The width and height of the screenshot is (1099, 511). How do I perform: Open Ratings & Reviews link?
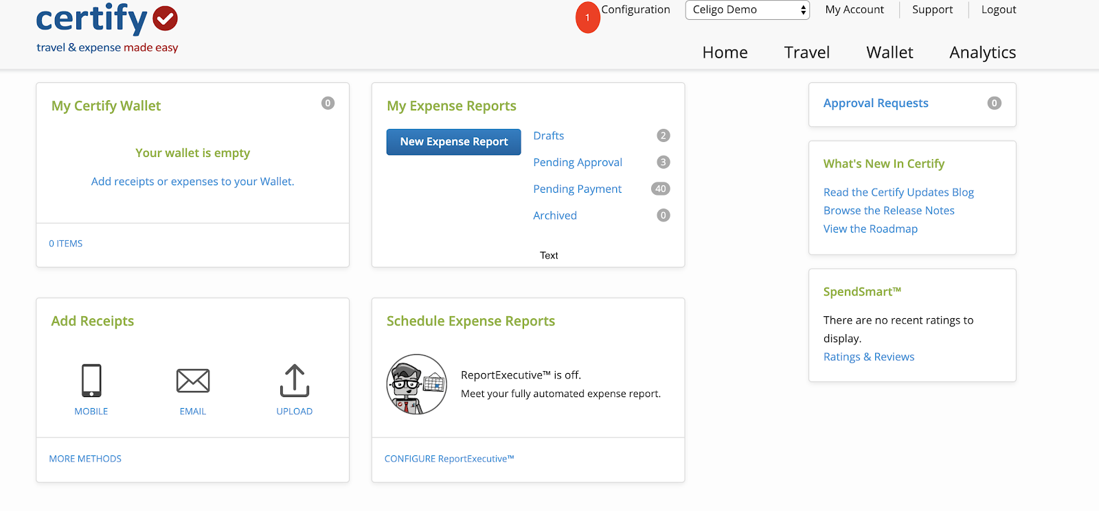pos(869,357)
